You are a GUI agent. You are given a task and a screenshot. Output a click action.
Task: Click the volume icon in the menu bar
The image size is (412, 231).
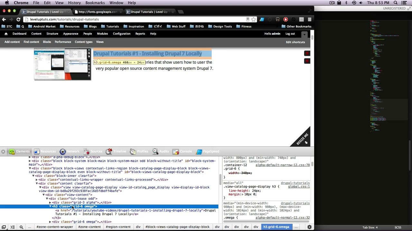point(361,3)
